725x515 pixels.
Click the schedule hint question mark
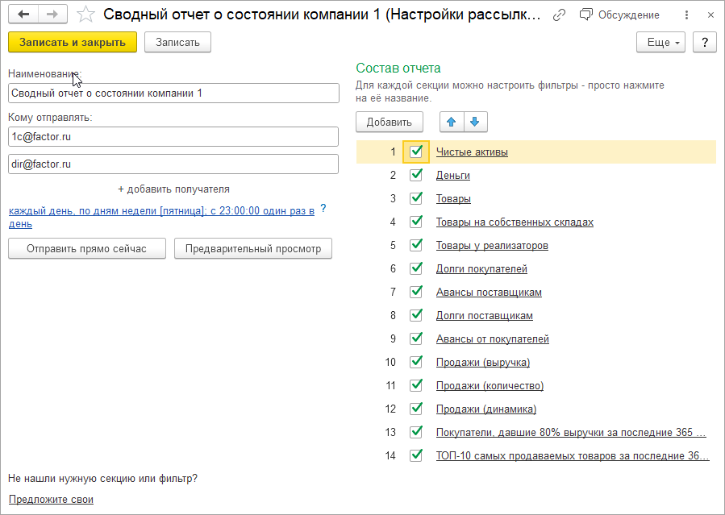click(x=323, y=208)
